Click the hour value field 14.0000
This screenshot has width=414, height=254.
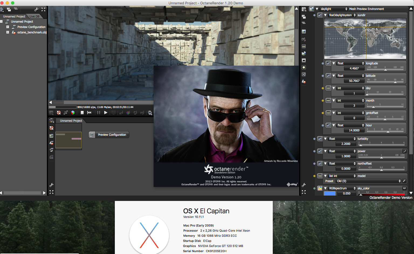pyautogui.click(x=354, y=130)
